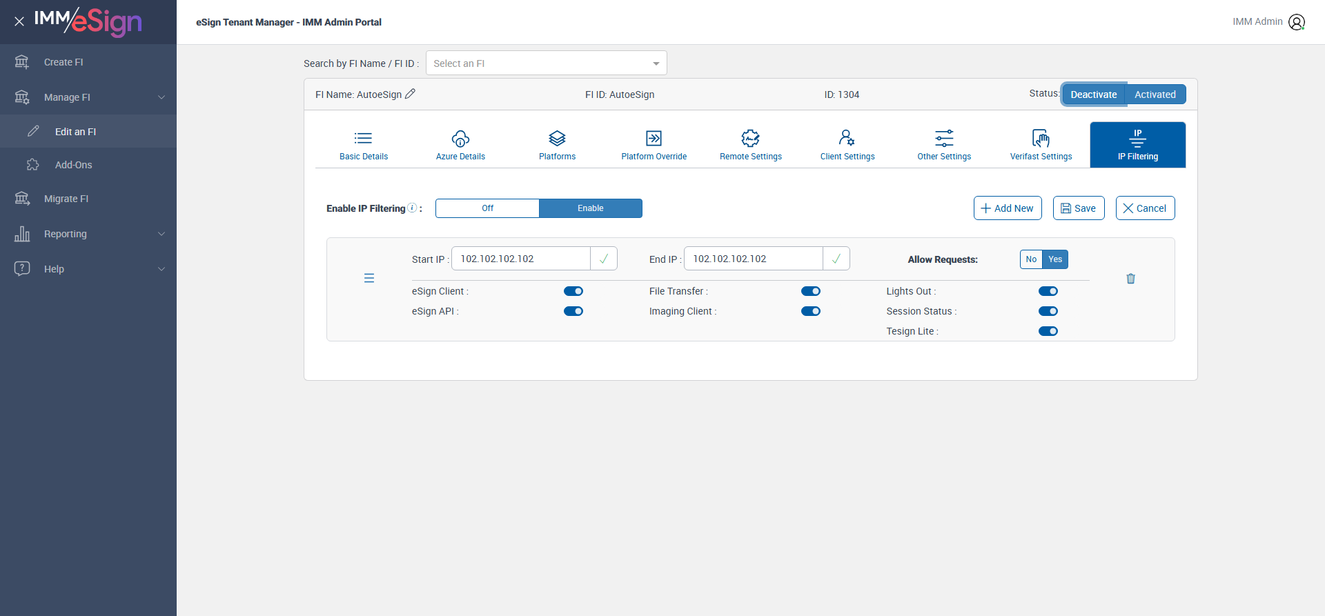Click the Reporting bar chart icon
The image size is (1325, 616).
pos(22,234)
